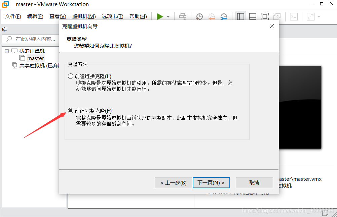Click the revert to snapshot icon

[x=212, y=16]
